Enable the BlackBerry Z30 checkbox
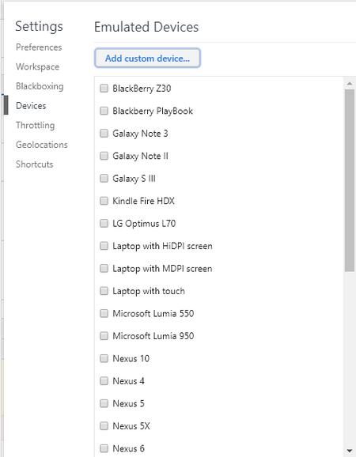356x457 pixels. point(104,88)
